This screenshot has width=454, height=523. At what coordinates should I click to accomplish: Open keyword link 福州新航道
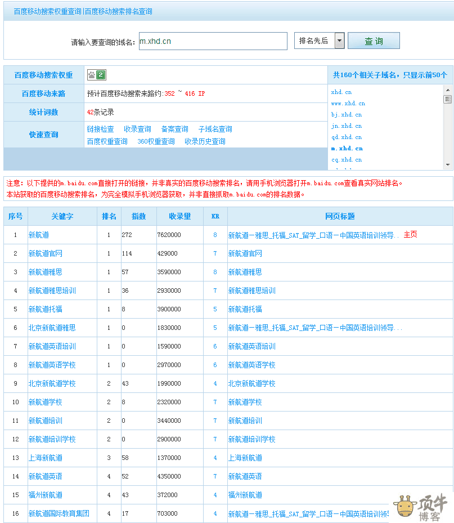click(46, 495)
